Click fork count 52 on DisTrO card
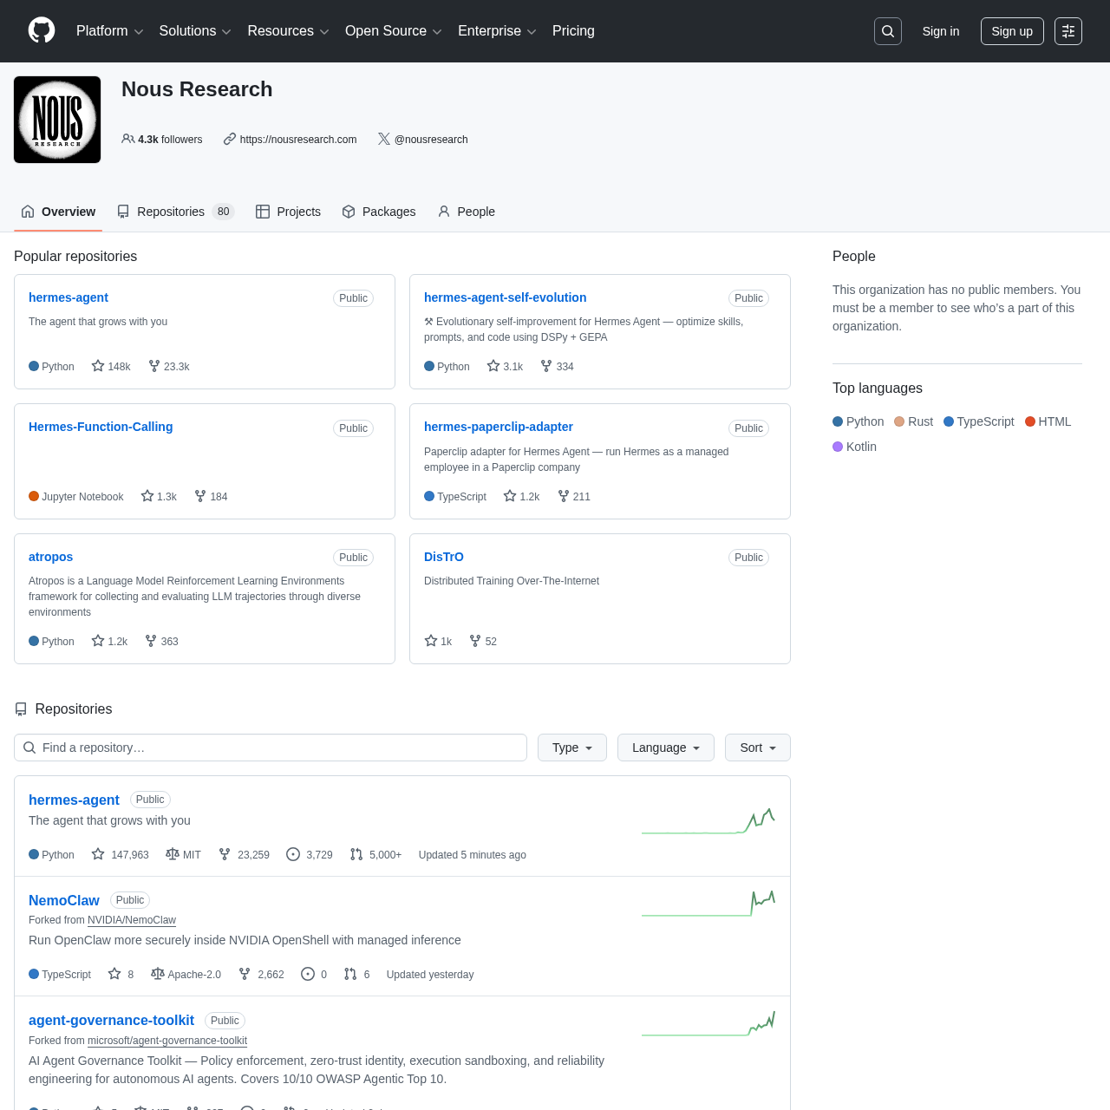The image size is (1110, 1110). [483, 641]
